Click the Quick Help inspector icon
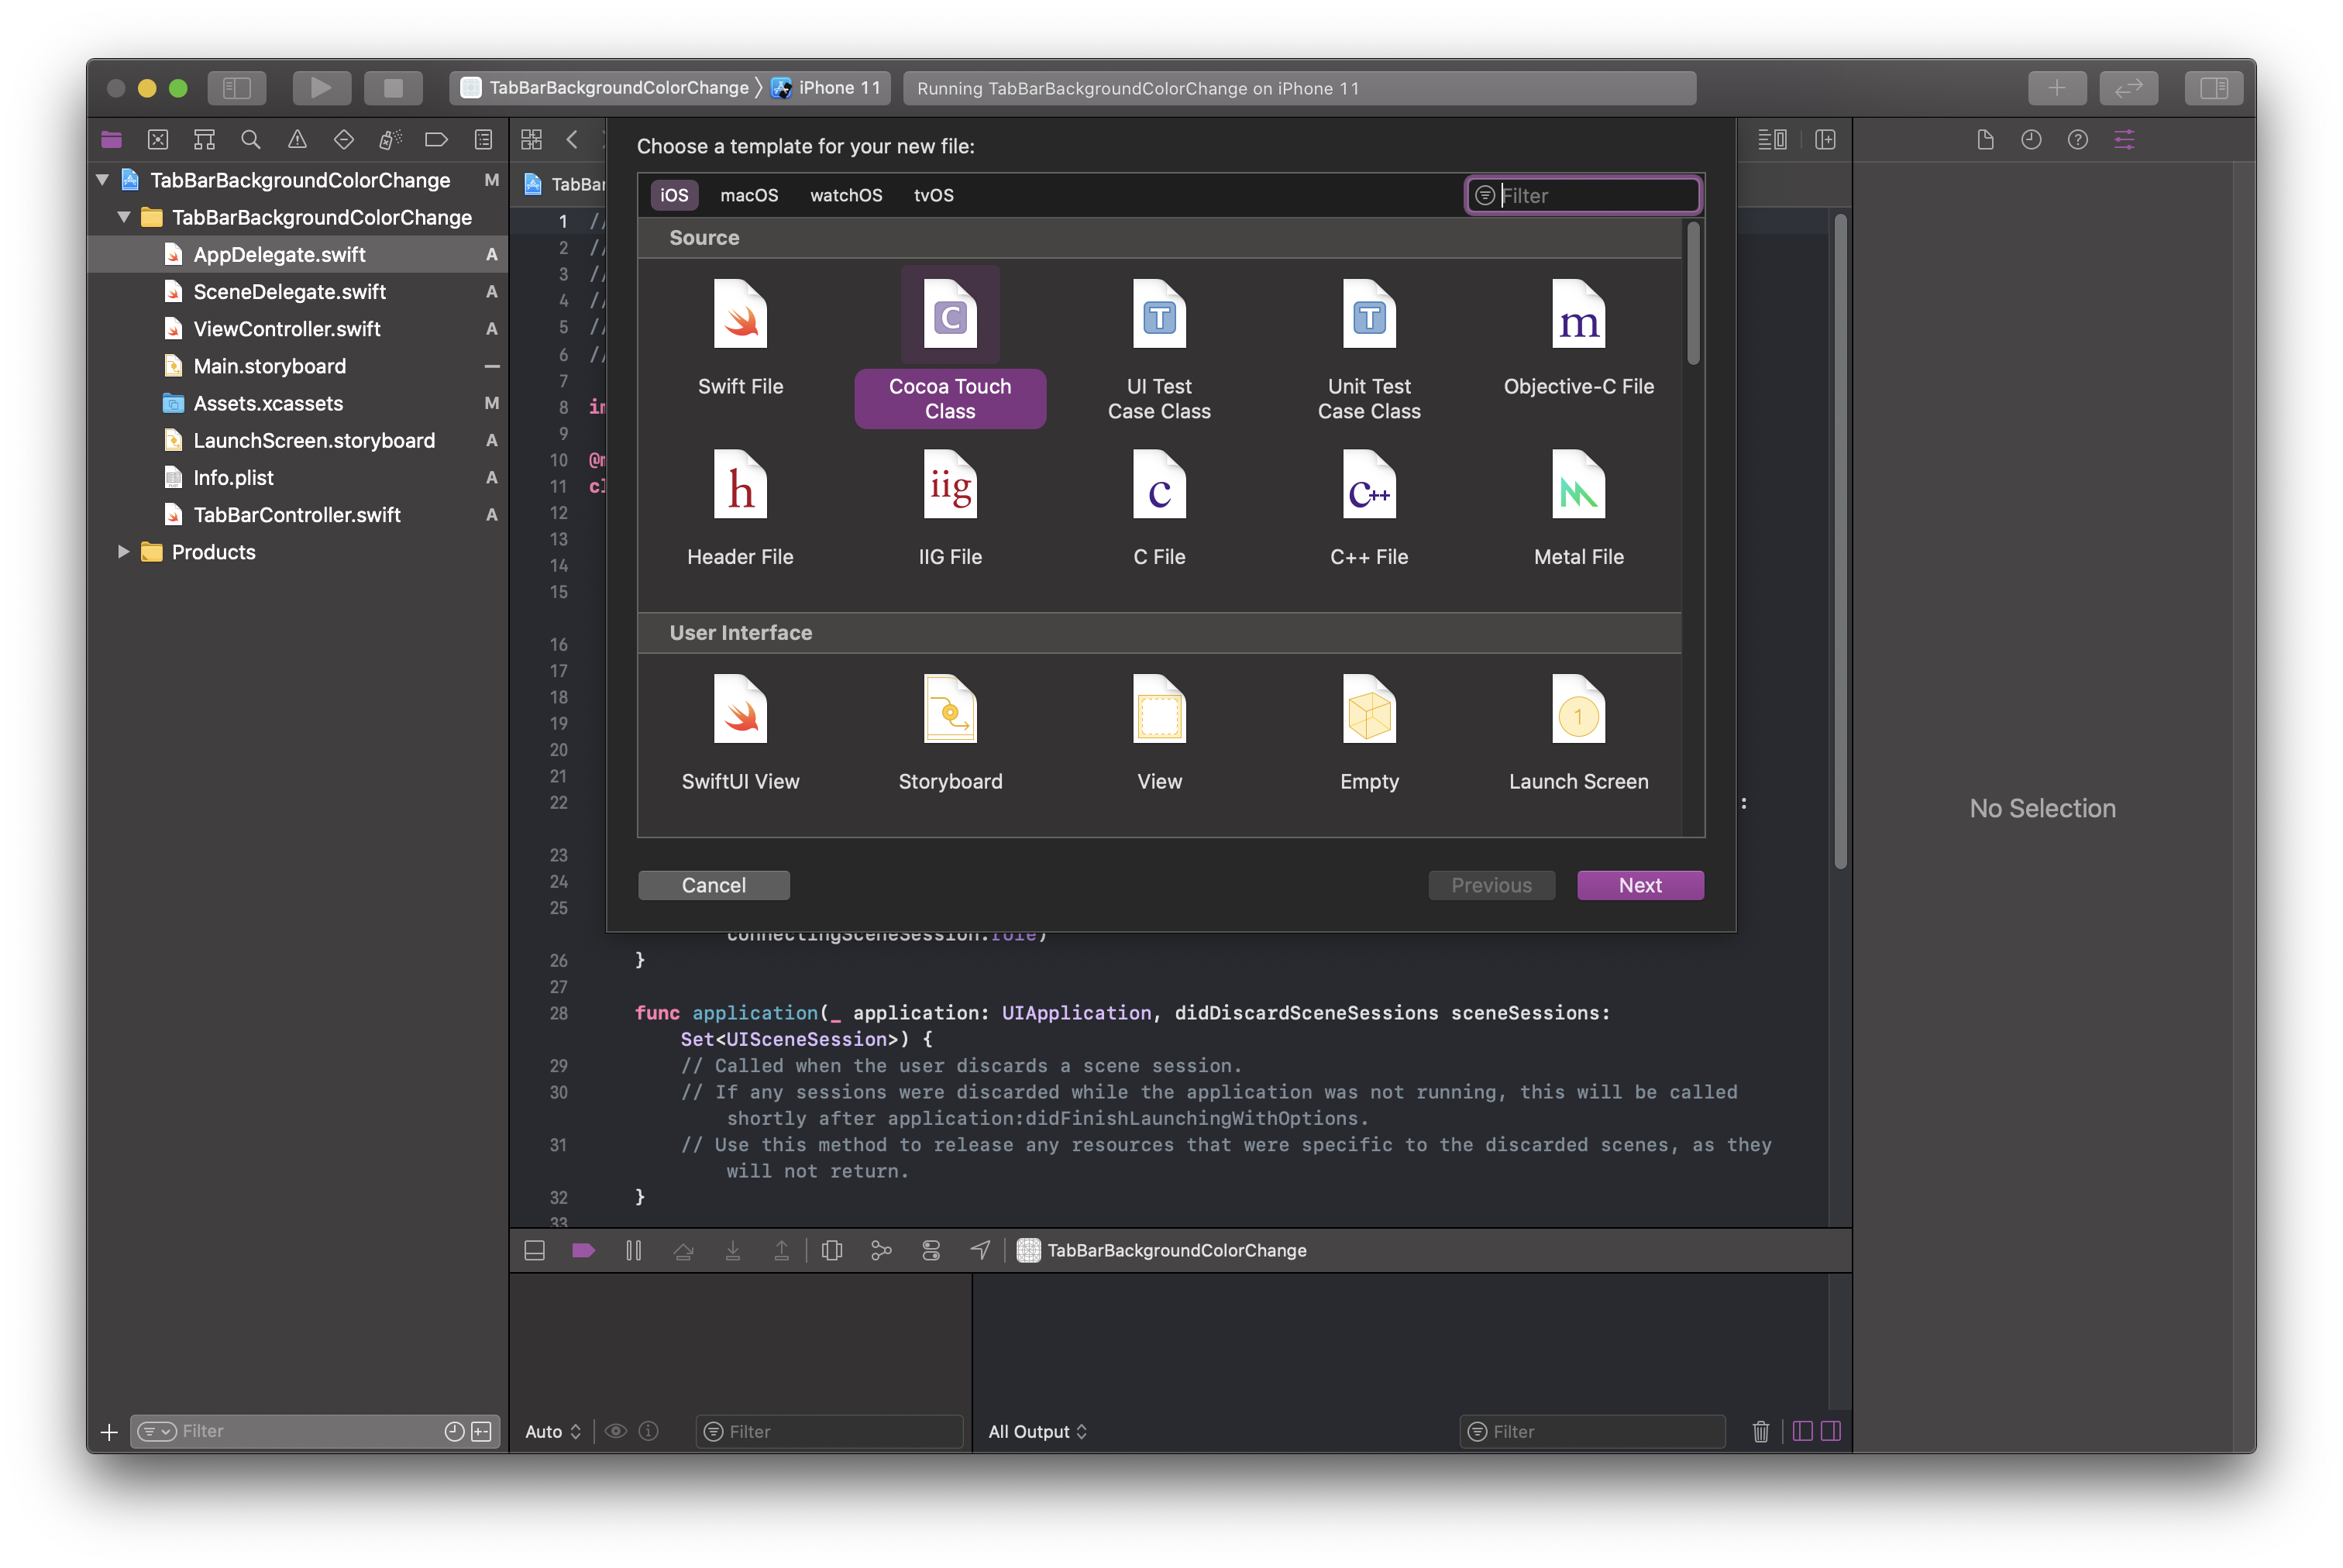This screenshot has height=1568, width=2343. pos(2077,140)
